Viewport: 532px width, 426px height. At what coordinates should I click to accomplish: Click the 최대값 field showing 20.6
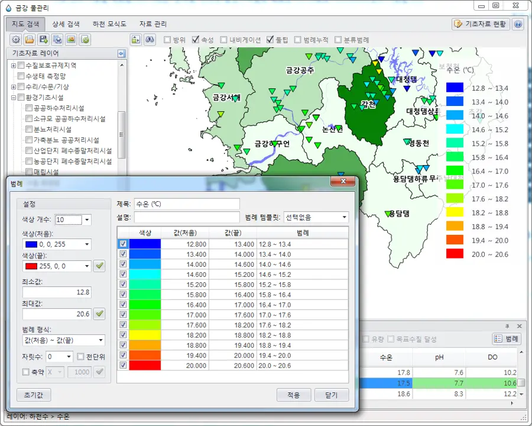[x=57, y=314]
